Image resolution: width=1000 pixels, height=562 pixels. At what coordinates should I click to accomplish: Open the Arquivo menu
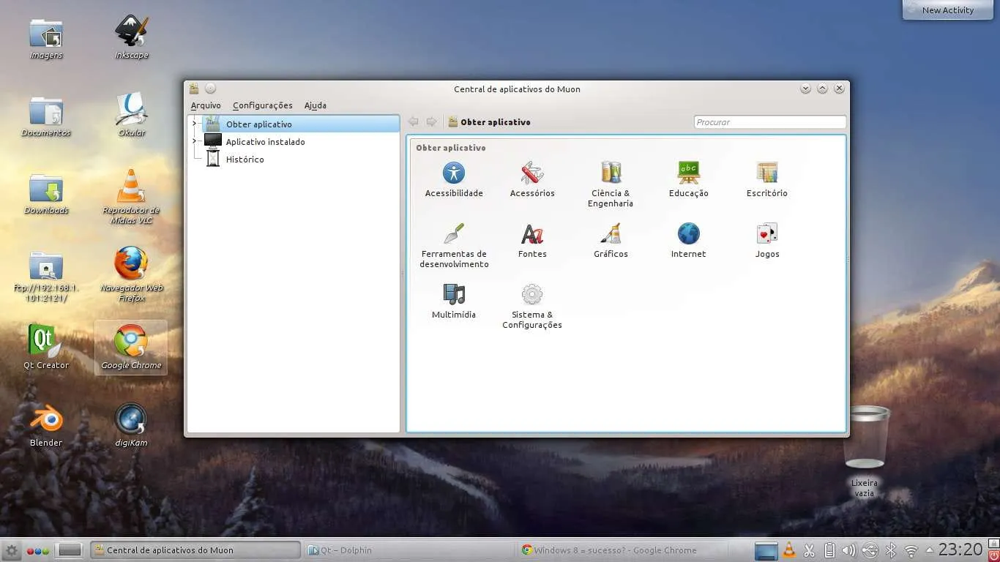coord(206,105)
